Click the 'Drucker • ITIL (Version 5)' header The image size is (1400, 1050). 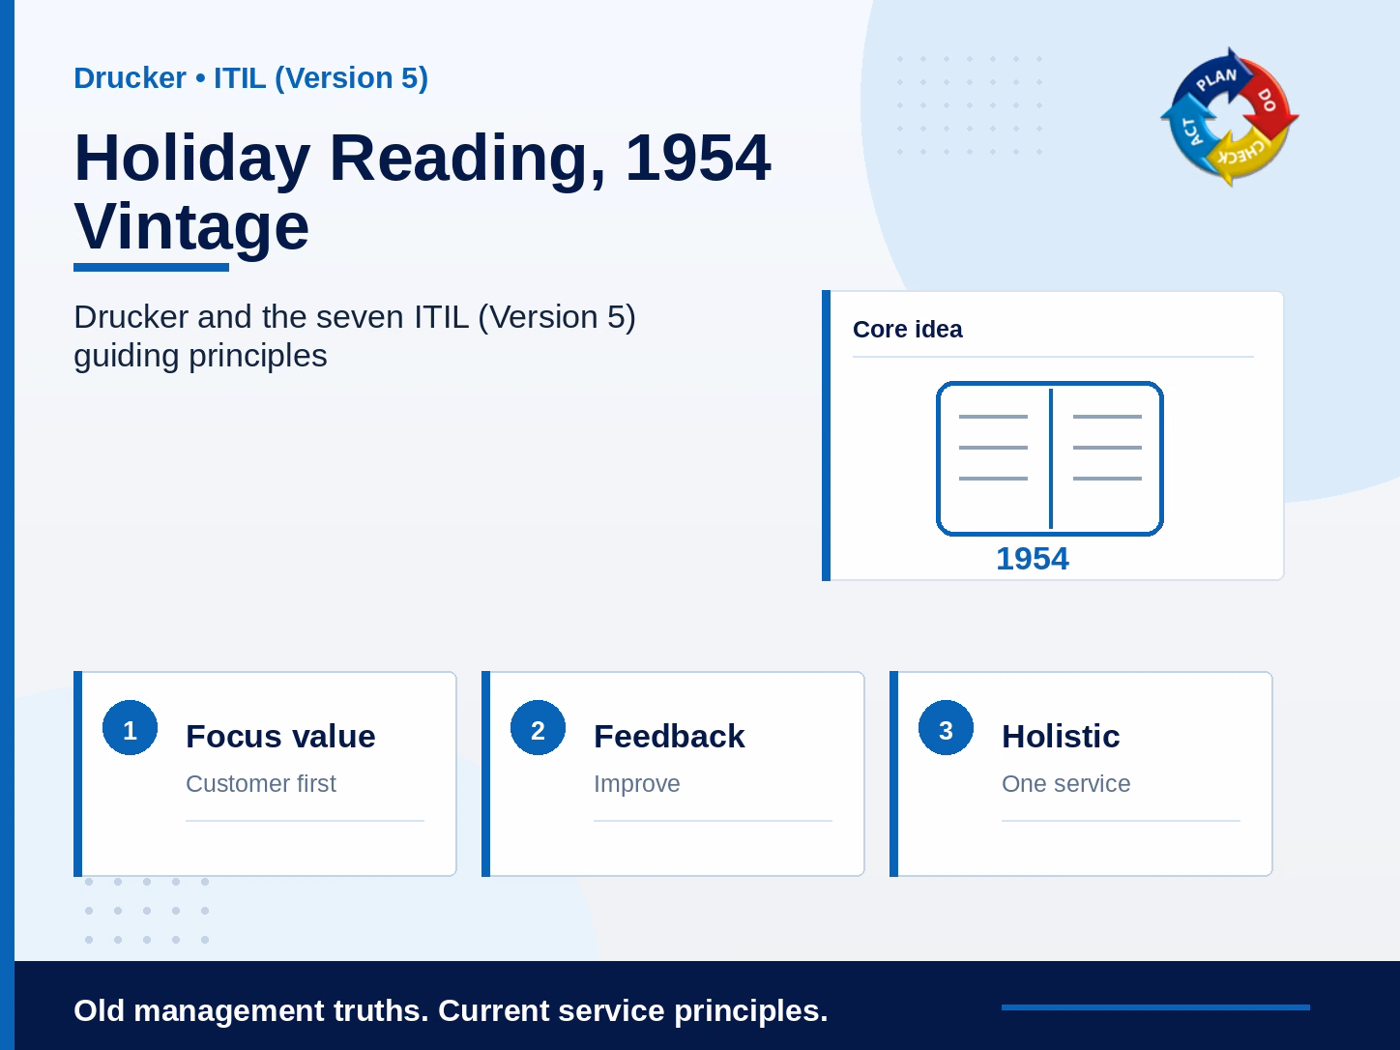point(250,77)
